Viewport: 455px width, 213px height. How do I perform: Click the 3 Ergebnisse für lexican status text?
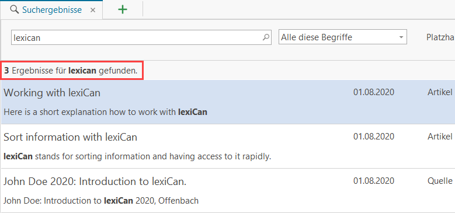tap(71, 71)
